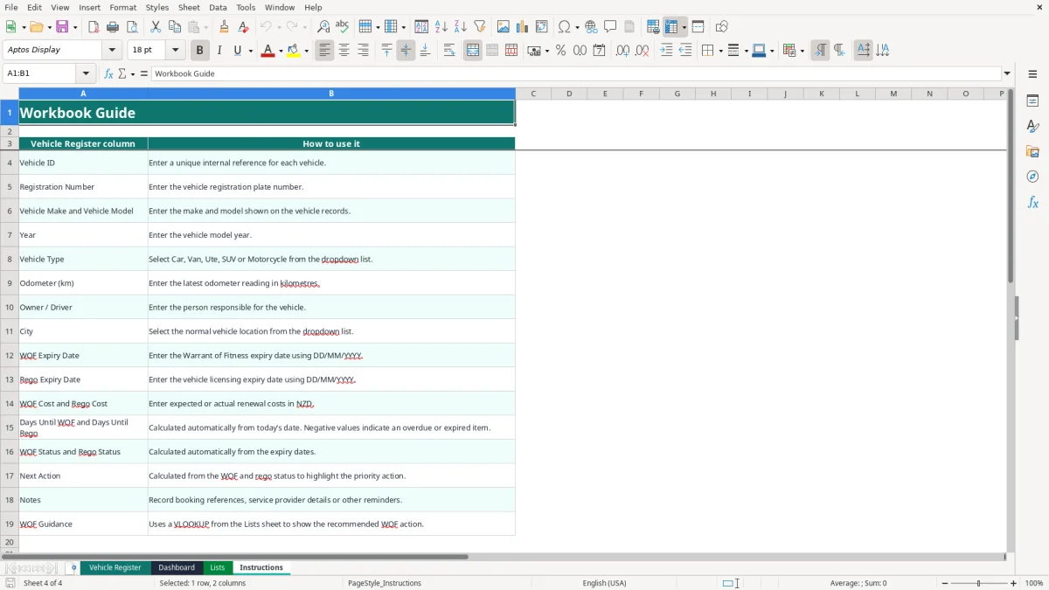
Task: Open Find and Replace
Action: click(x=323, y=27)
